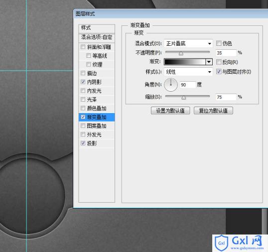This screenshot has height=252, width=268.
Task: Enable the 光泽 checkbox
Action: [83, 100]
